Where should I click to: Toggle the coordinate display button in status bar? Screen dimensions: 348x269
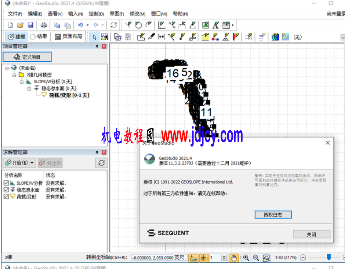point(194,258)
